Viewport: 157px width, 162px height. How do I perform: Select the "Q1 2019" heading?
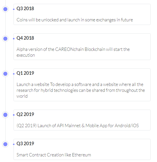click(x=25, y=73)
